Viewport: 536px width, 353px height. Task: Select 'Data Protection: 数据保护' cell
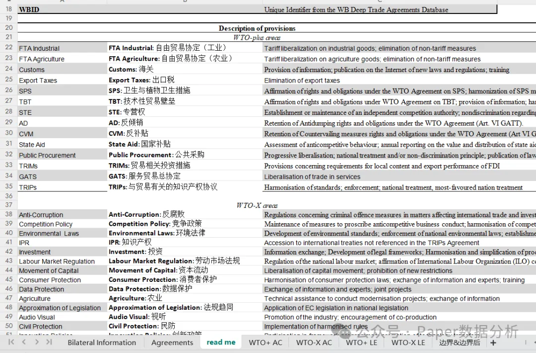pyautogui.click(x=185, y=289)
